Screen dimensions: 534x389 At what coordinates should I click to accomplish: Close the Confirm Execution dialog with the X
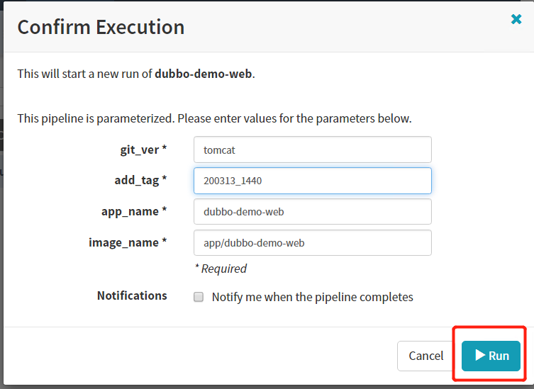tap(516, 20)
